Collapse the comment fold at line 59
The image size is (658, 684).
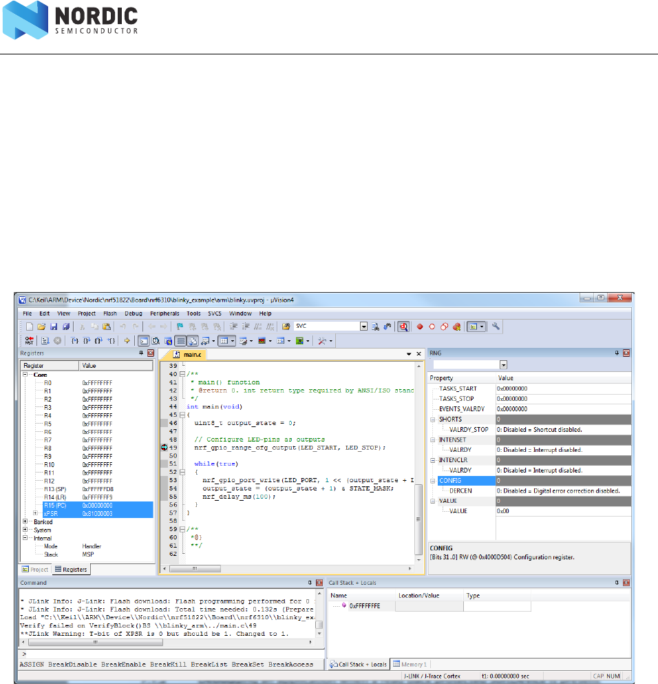click(x=182, y=529)
